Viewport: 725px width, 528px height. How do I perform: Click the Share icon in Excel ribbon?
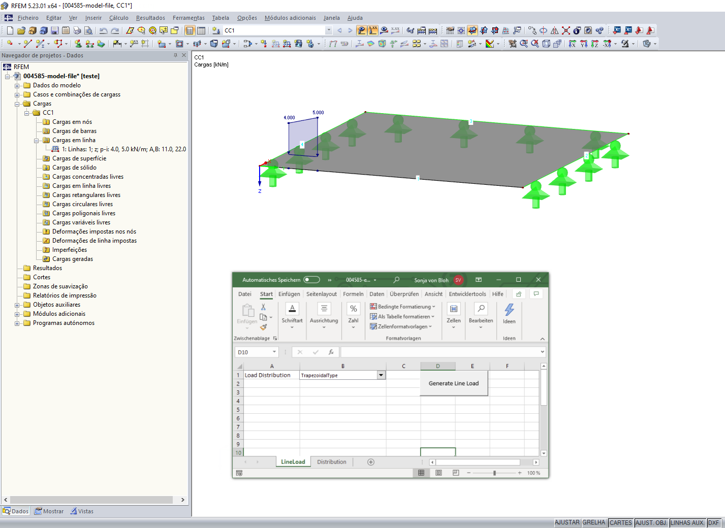519,294
